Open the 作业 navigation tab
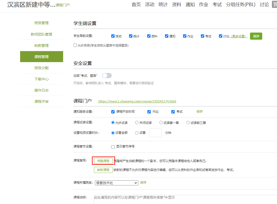The image size is (277, 204). coord(203,5)
